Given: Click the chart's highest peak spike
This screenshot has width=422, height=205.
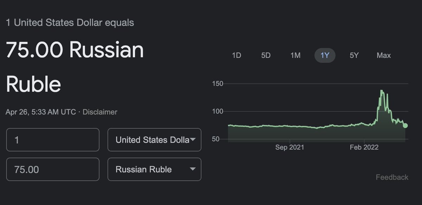Looking at the screenshot, I should click(382, 91).
